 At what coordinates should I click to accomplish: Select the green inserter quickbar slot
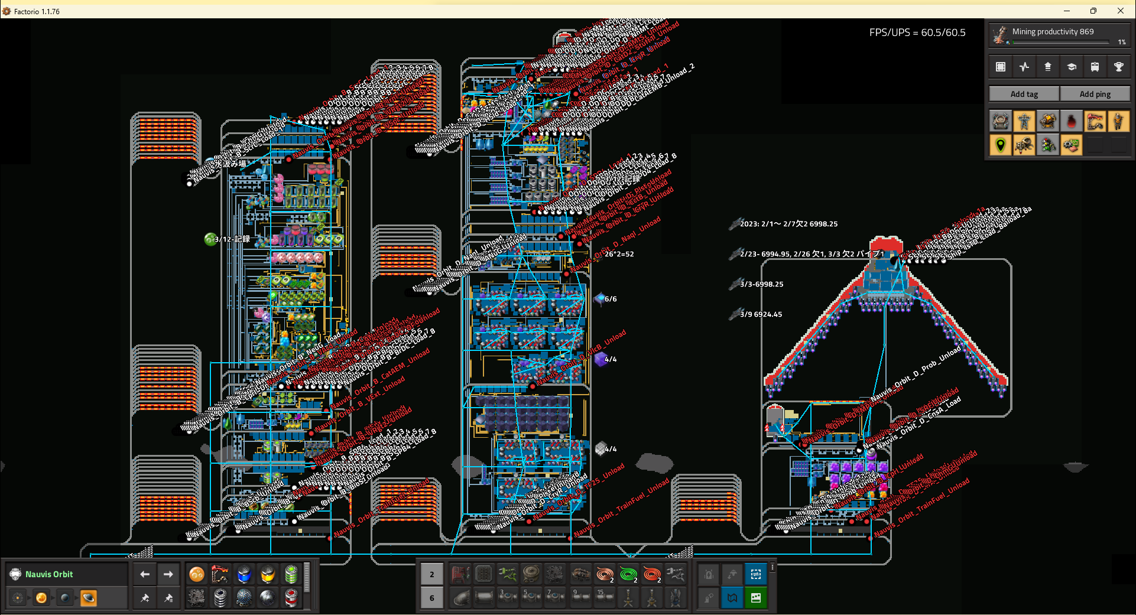pos(508,574)
